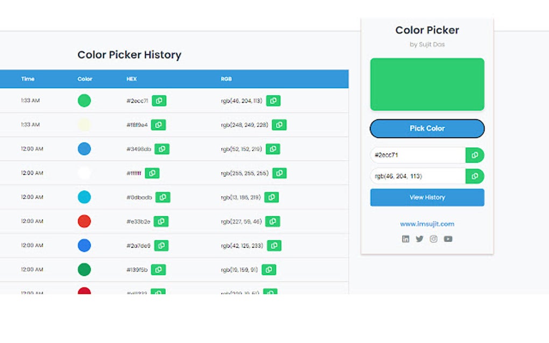Click the Color Picker History heading
This screenshot has width=549, height=343.
129,55
